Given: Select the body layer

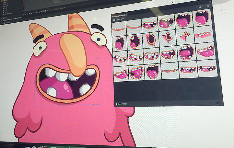Looking at the screenshot, I should pyautogui.click(x=6, y=4).
